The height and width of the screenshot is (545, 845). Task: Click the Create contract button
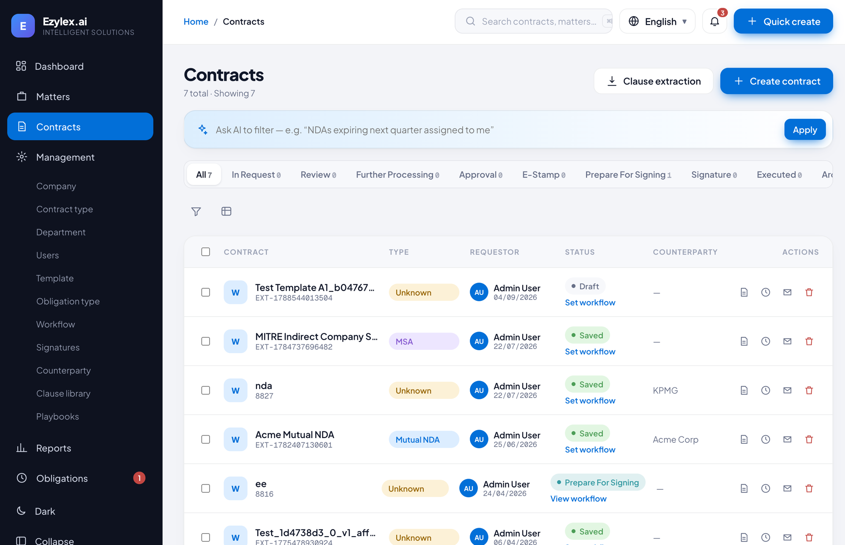[x=777, y=81]
